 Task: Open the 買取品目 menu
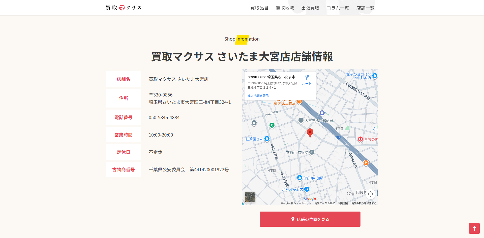tap(259, 8)
